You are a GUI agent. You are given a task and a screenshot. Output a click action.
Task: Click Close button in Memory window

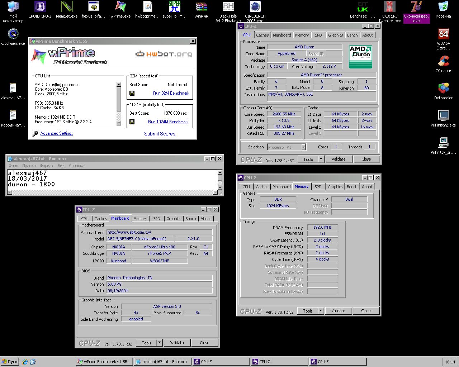coord(366,311)
